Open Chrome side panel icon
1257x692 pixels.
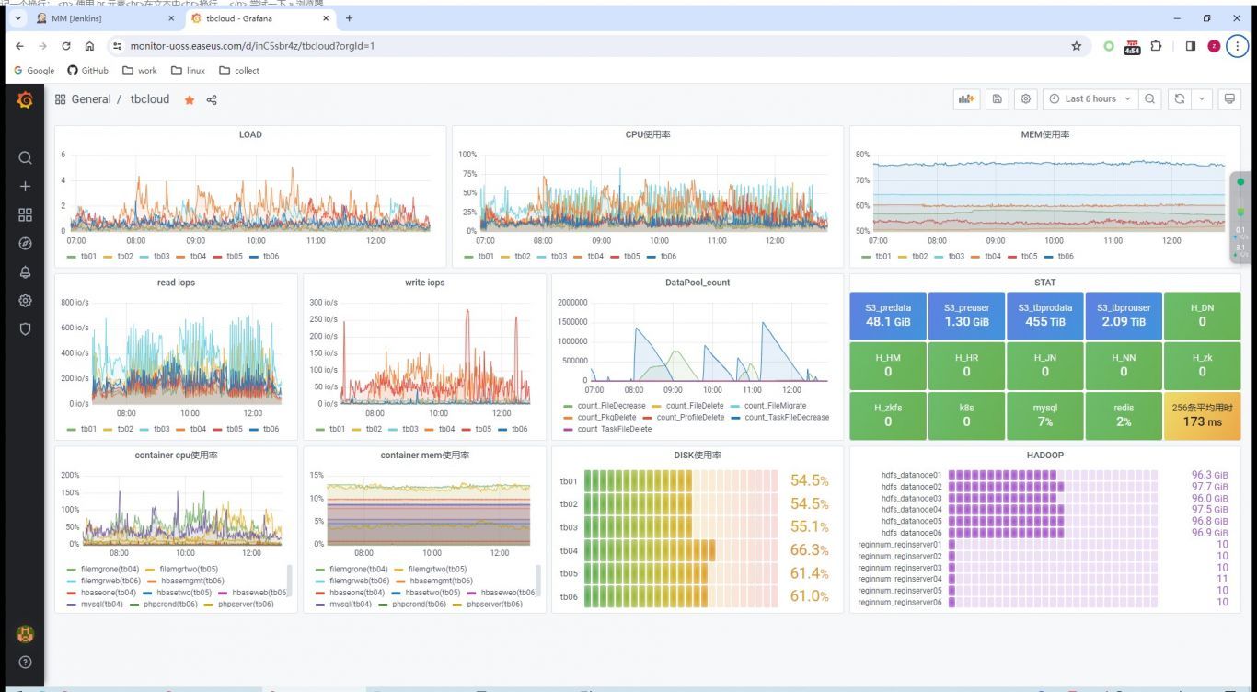tap(1190, 46)
